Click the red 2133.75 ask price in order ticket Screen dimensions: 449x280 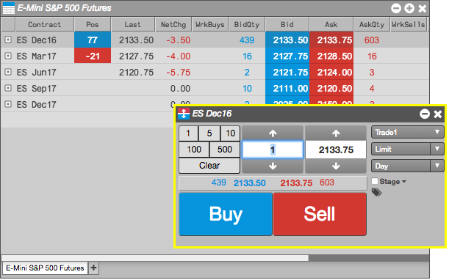pyautogui.click(x=296, y=183)
